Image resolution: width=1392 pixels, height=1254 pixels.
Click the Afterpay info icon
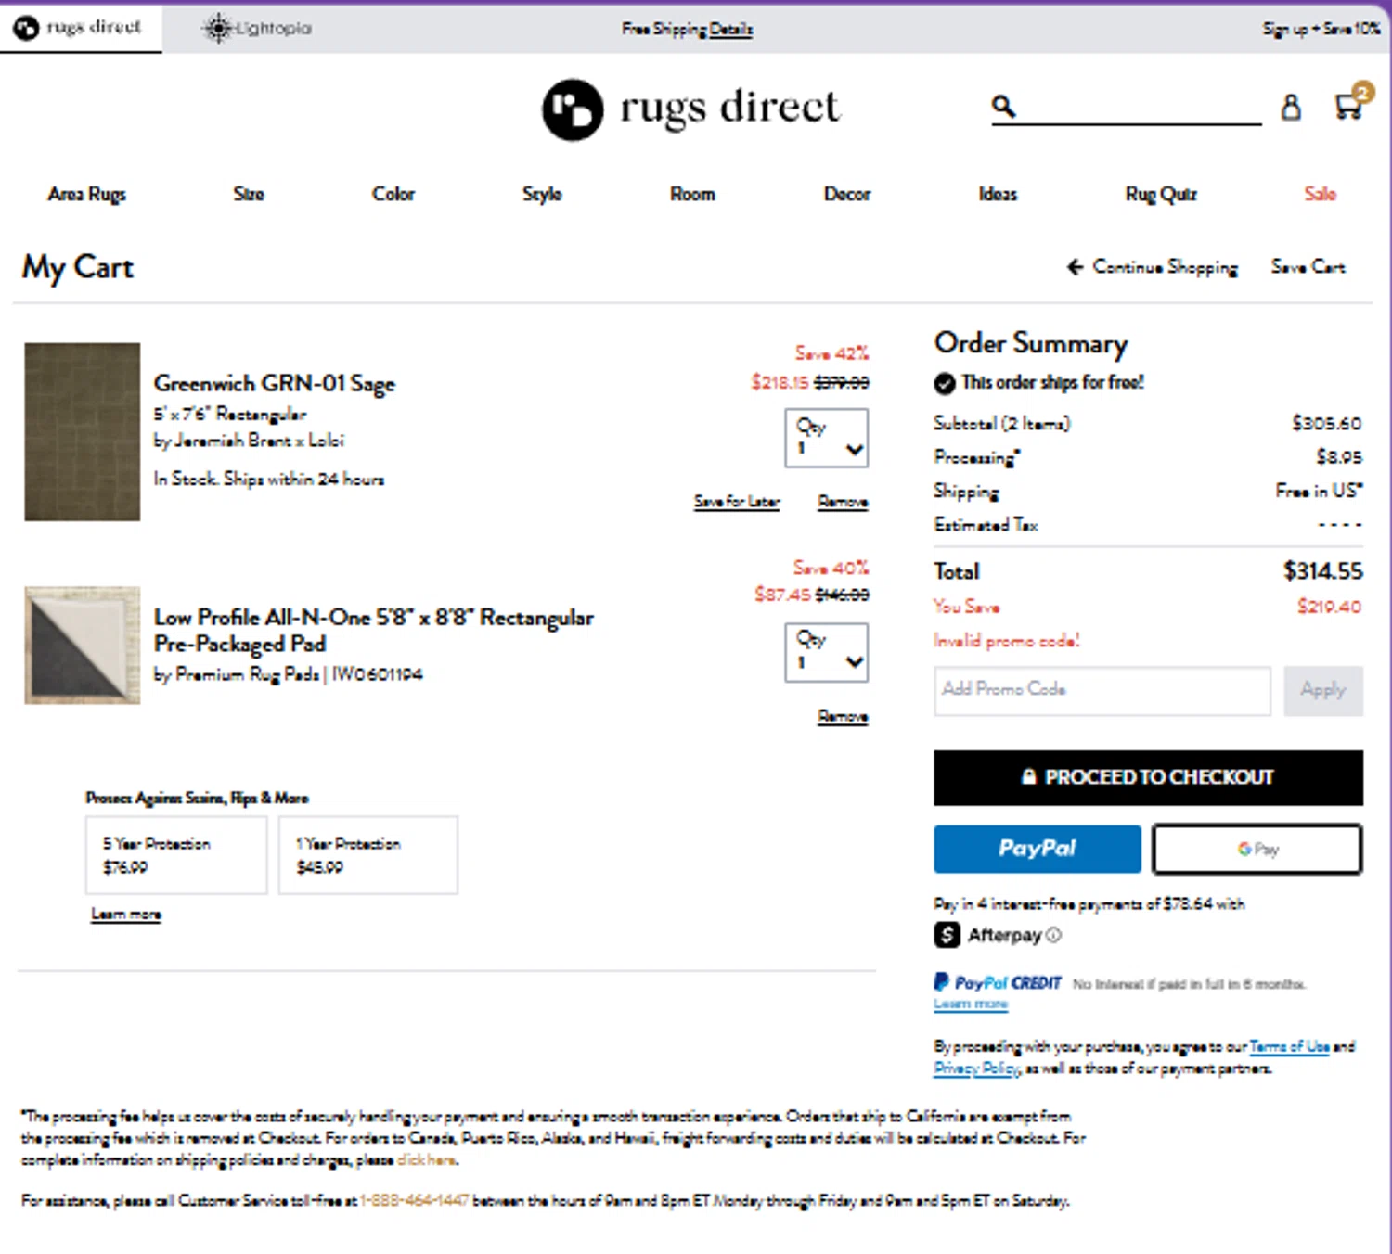[1053, 935]
